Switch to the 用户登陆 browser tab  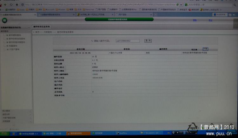point(121,15)
